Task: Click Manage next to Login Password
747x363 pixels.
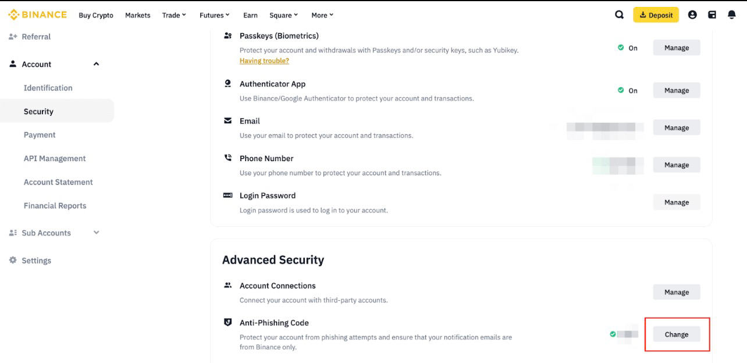Action: (677, 202)
